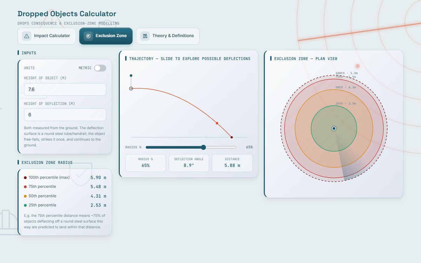421x263 pixels.
Task: Click the 50th percentile row label
Action: point(42,196)
